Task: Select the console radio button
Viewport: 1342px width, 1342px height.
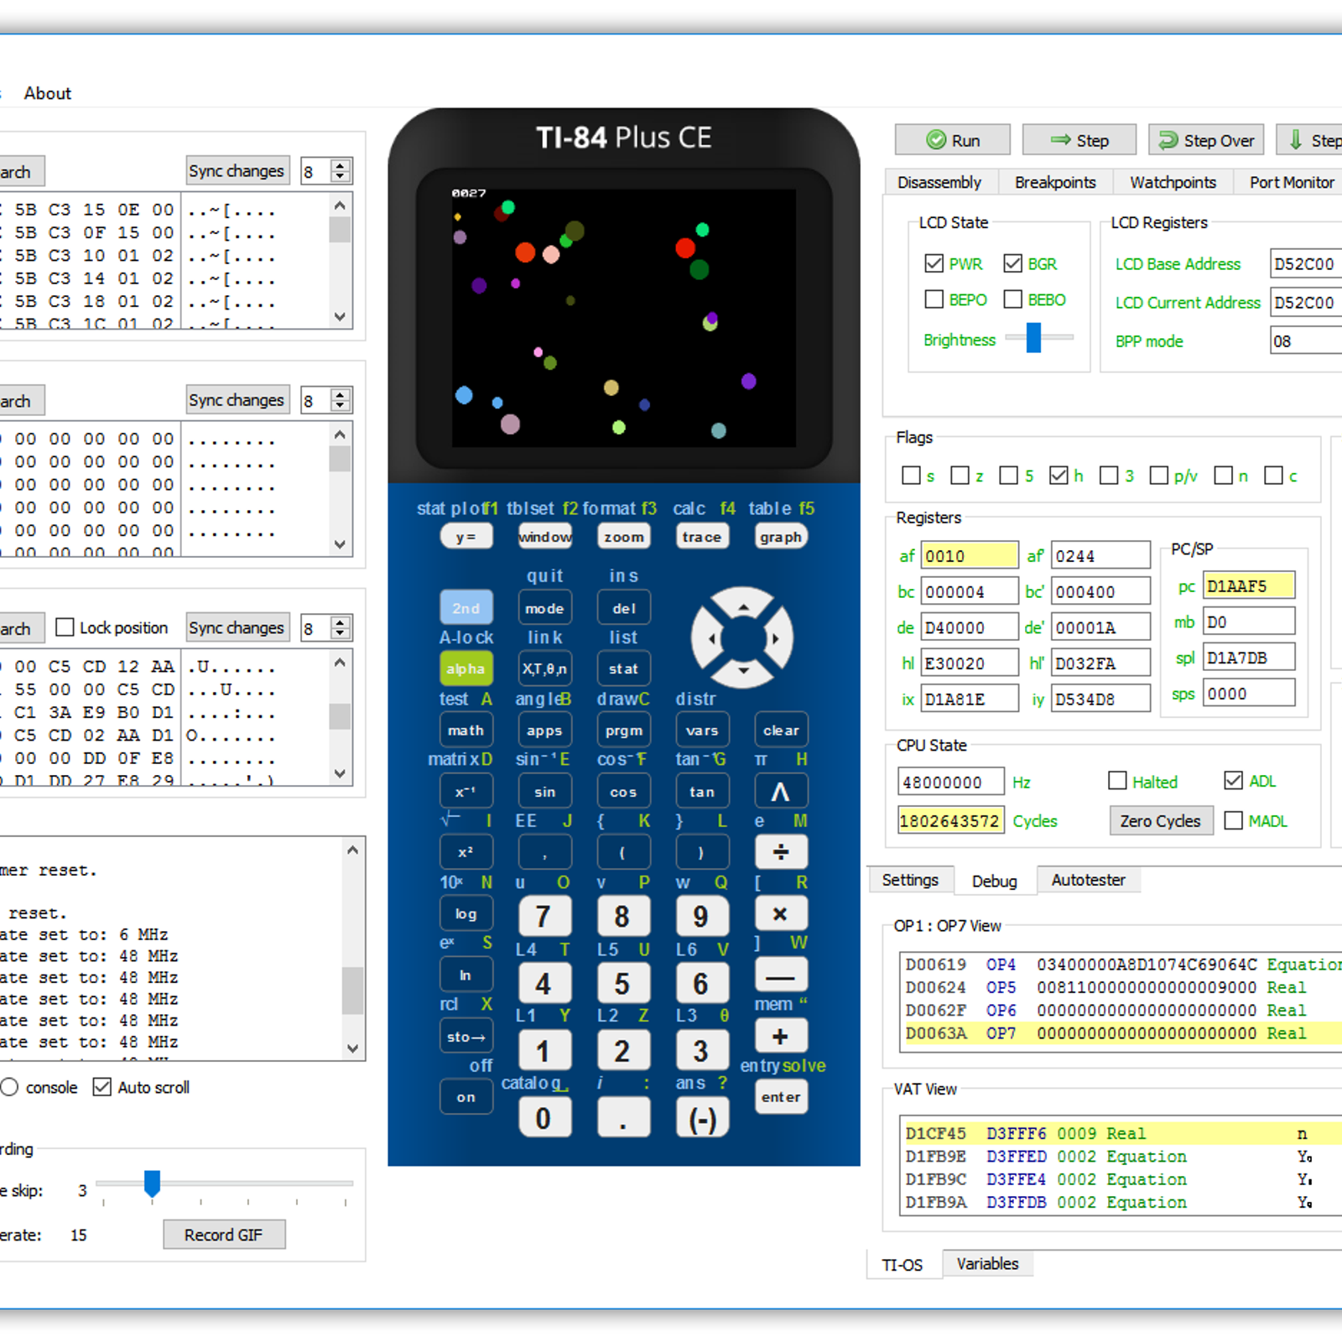Action: pos(9,1087)
